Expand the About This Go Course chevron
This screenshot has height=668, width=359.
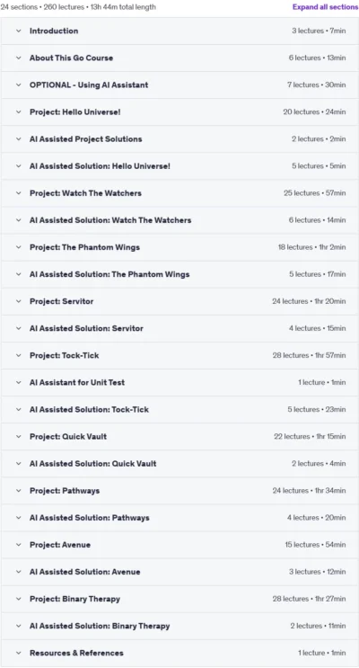[x=18, y=58]
